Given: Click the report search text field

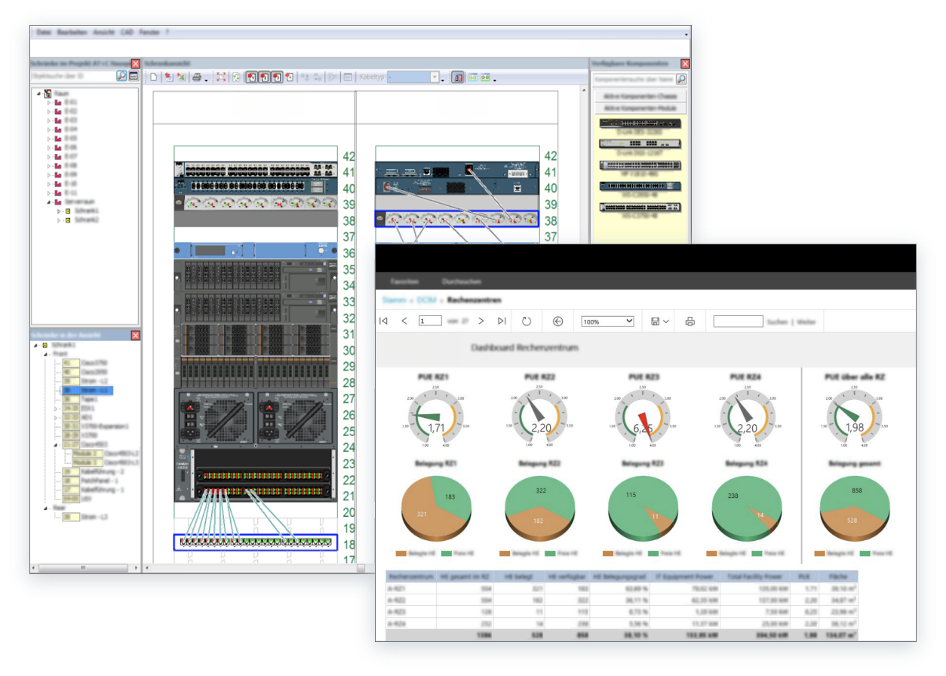Looking at the screenshot, I should [x=737, y=321].
